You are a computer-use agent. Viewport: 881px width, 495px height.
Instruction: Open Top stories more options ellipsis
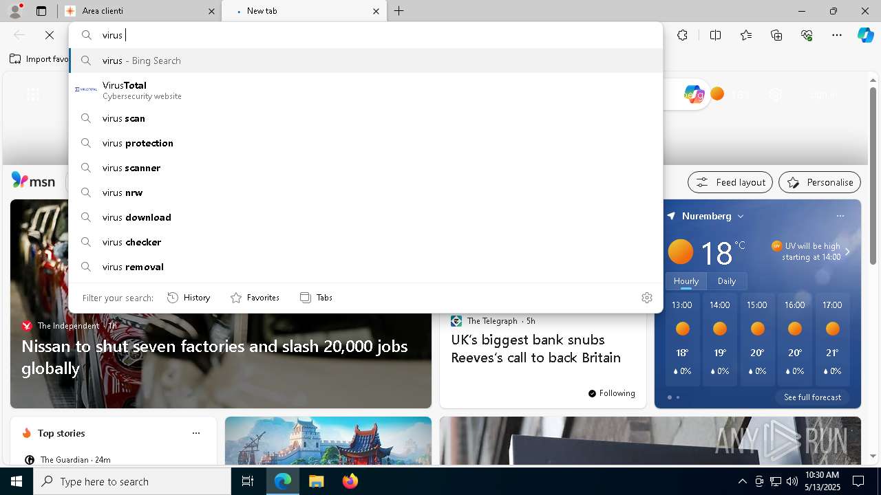pyautogui.click(x=196, y=433)
